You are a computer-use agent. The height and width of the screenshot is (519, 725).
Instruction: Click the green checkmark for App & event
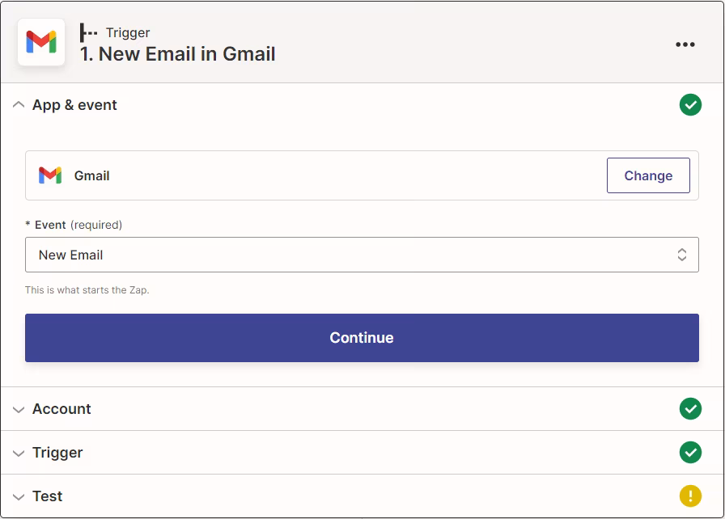[690, 105]
